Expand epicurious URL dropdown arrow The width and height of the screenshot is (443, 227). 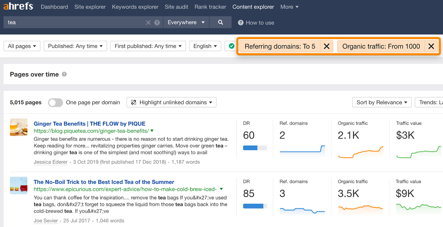[x=221, y=189]
